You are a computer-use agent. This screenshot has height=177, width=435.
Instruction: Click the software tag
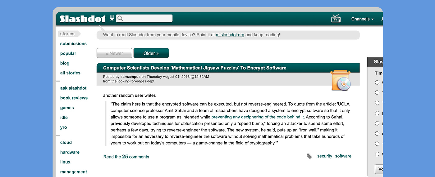pos(343,156)
